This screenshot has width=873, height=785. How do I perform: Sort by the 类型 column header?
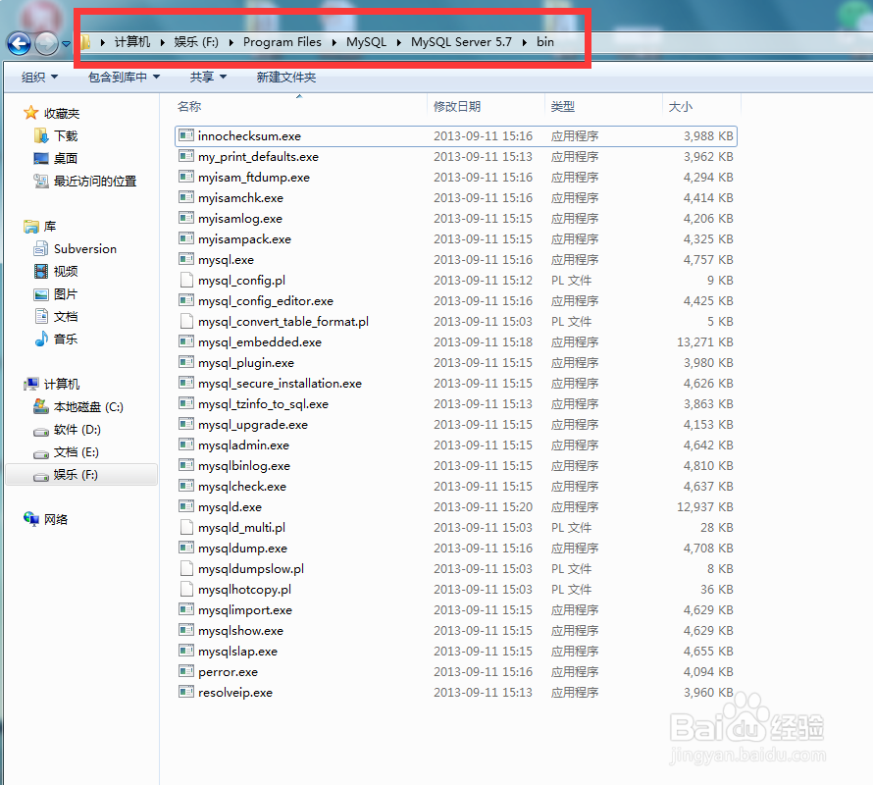coord(562,106)
